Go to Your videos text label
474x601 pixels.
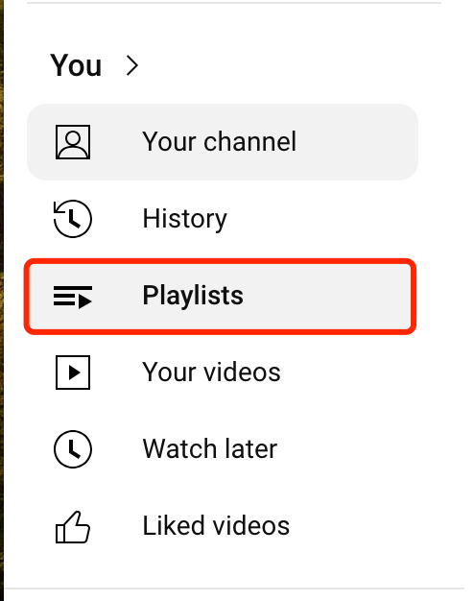click(211, 372)
